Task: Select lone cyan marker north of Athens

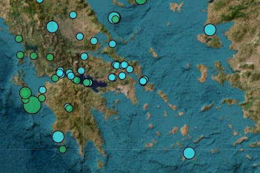Action: pyautogui.click(x=122, y=76)
